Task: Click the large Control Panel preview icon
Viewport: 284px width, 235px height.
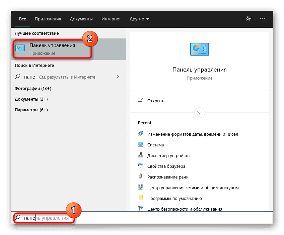Action: click(199, 49)
